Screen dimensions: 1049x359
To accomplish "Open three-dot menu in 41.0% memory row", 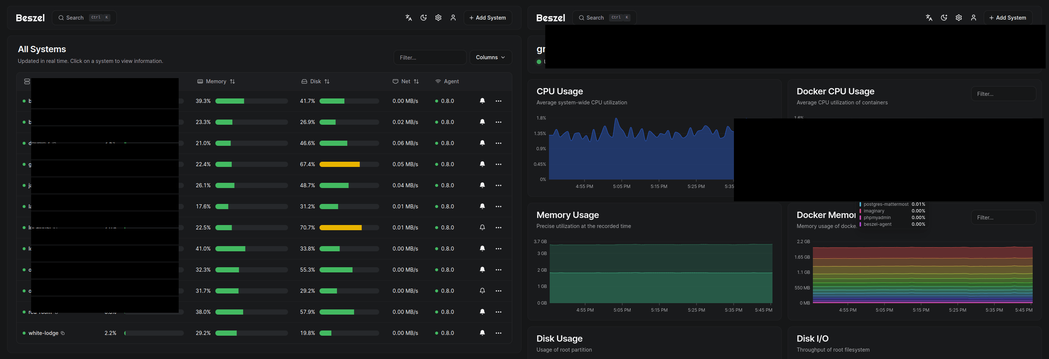I will (499, 248).
